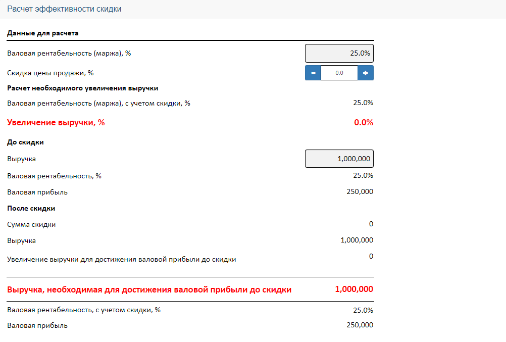Image resolution: width=506 pixels, height=342 pixels.
Task: Click the 'Расчет необходимого увеличения выручки' heading
Action: pos(83,88)
